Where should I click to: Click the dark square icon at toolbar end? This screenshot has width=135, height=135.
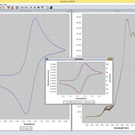pyautogui.click(x=51, y=8)
